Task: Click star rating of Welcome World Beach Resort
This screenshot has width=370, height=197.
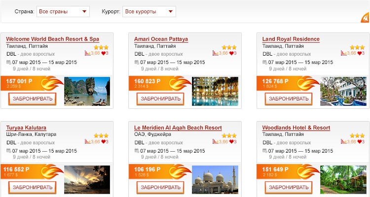Action: tap(101, 47)
